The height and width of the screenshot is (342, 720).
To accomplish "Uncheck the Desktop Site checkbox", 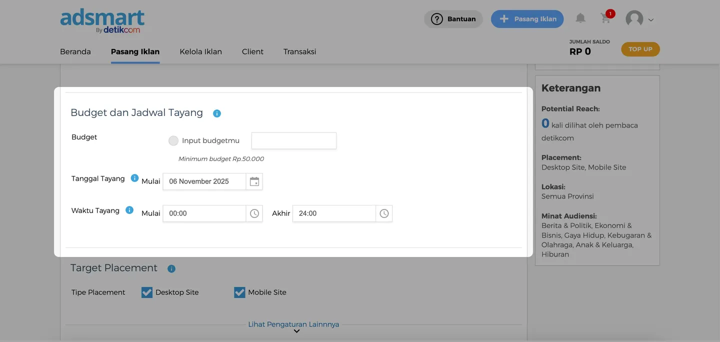I will click(147, 292).
